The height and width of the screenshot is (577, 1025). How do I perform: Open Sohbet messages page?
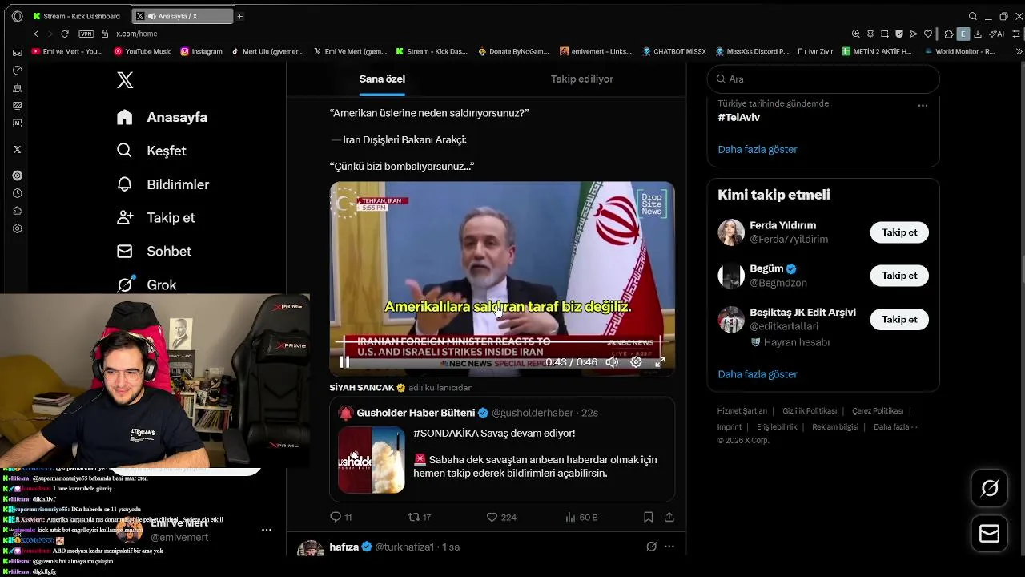[x=154, y=251]
